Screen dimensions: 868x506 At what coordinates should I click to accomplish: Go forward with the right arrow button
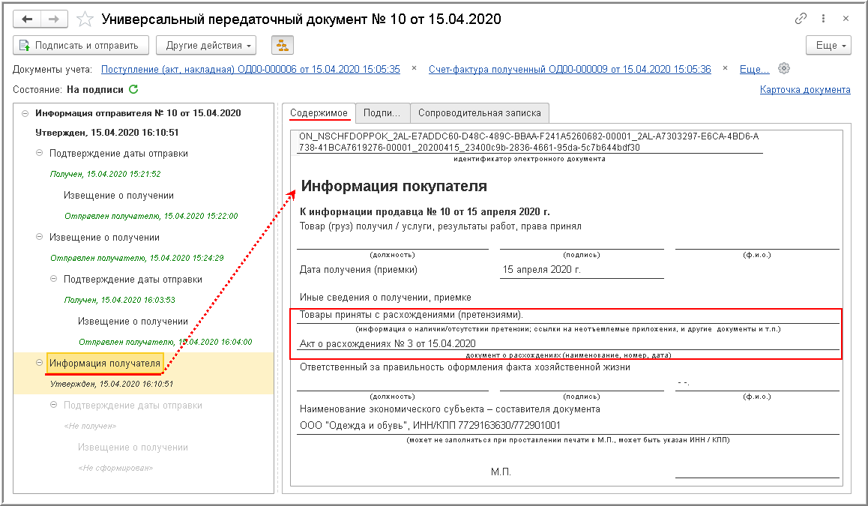(54, 19)
